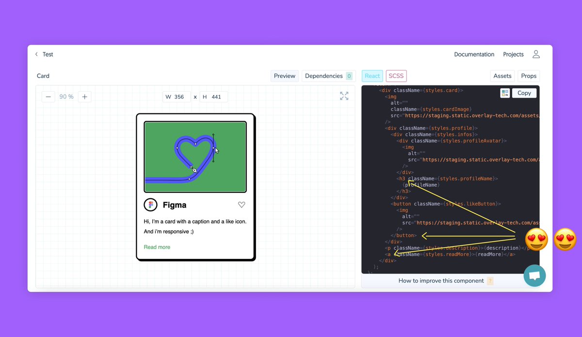Open the user account icon
Viewport: 582px width, 337px height.
point(536,54)
